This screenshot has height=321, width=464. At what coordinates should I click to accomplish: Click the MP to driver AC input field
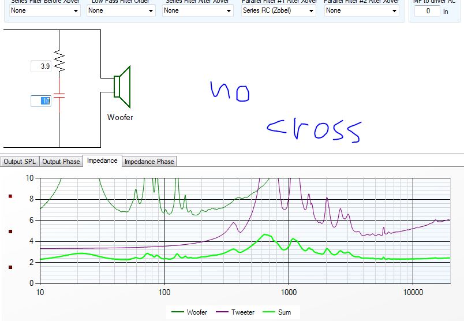pyautogui.click(x=428, y=11)
